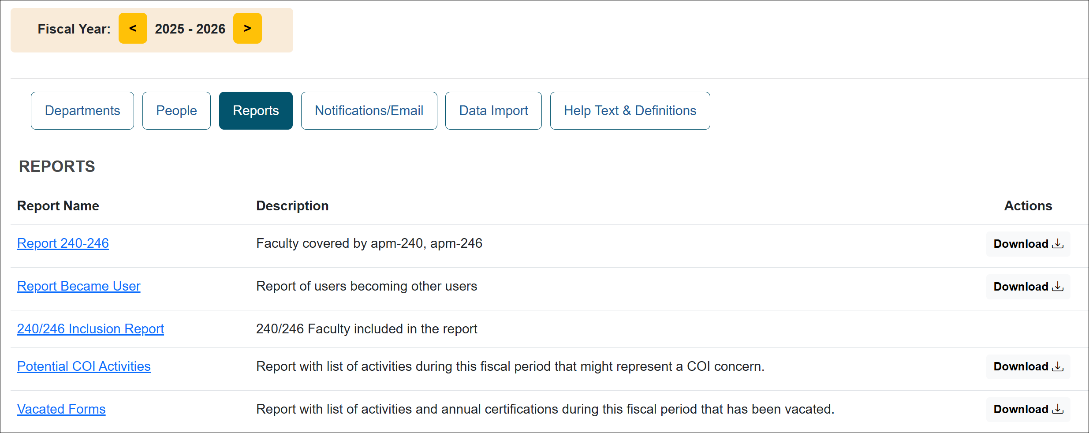Open the Help Text & Definitions tab
1089x433 pixels.
(x=630, y=110)
